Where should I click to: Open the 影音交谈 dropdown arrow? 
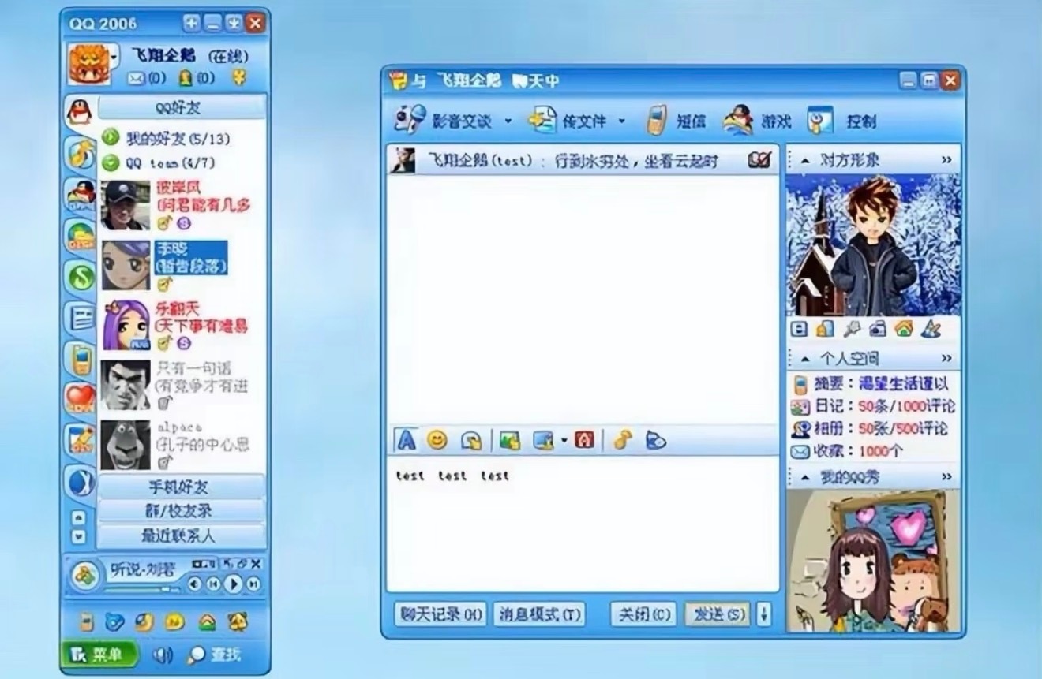pyautogui.click(x=508, y=121)
